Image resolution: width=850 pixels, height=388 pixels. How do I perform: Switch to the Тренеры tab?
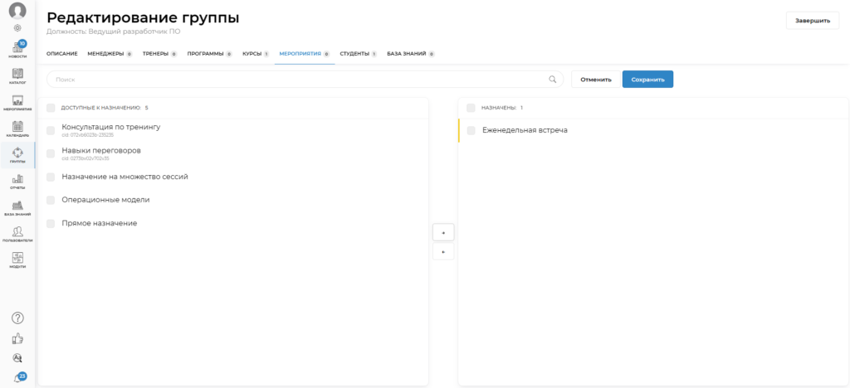159,54
